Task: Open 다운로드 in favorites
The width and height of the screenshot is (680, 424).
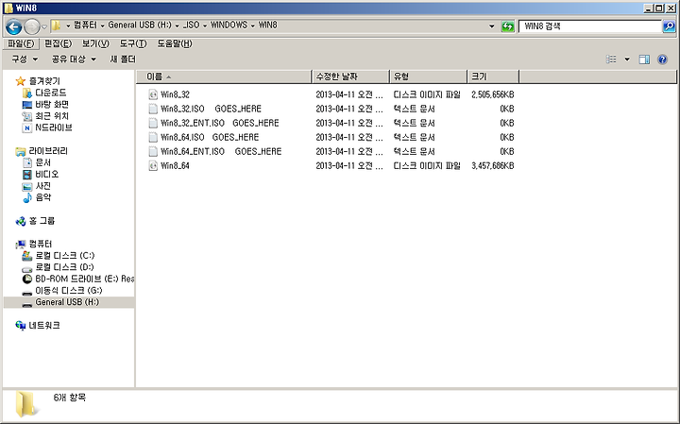Action: [51, 93]
